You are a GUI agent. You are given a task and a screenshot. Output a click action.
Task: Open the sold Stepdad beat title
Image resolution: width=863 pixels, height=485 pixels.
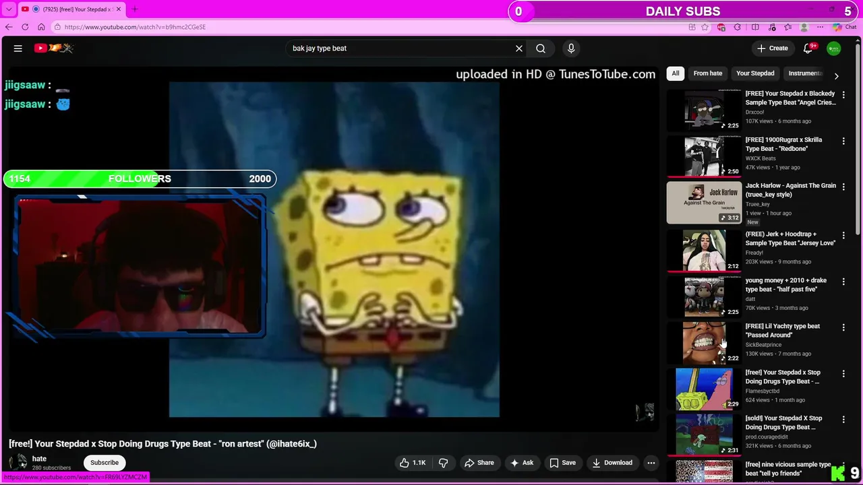click(x=783, y=422)
